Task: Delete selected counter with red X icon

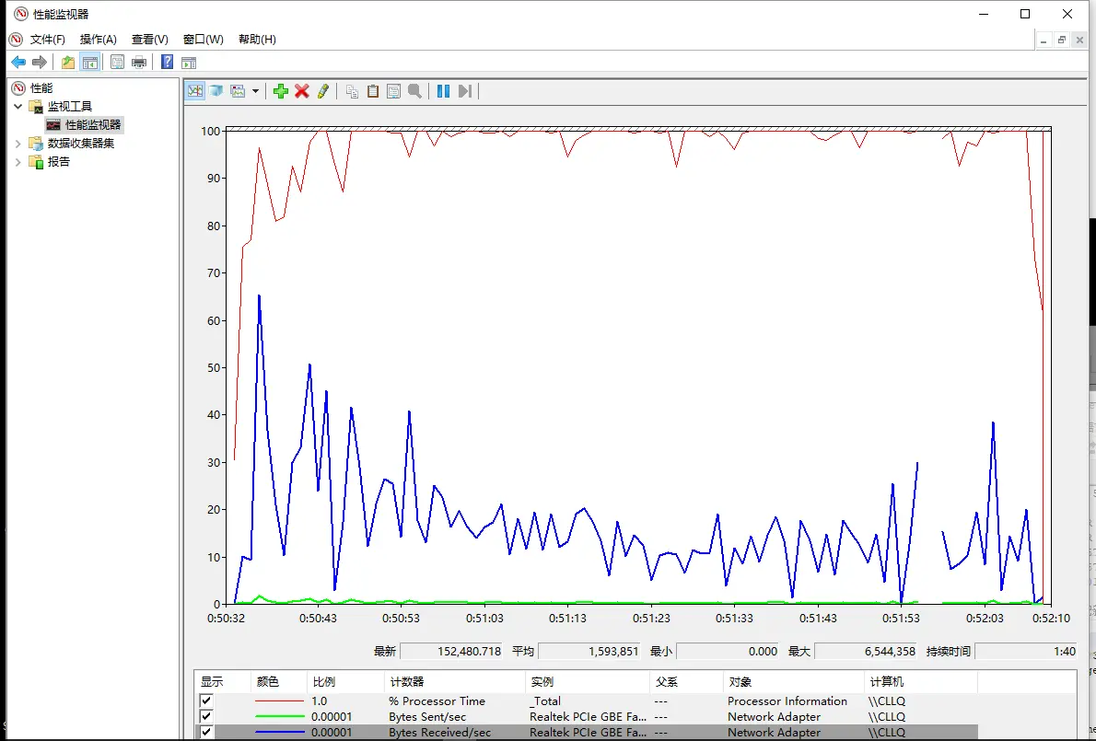Action: pyautogui.click(x=302, y=91)
